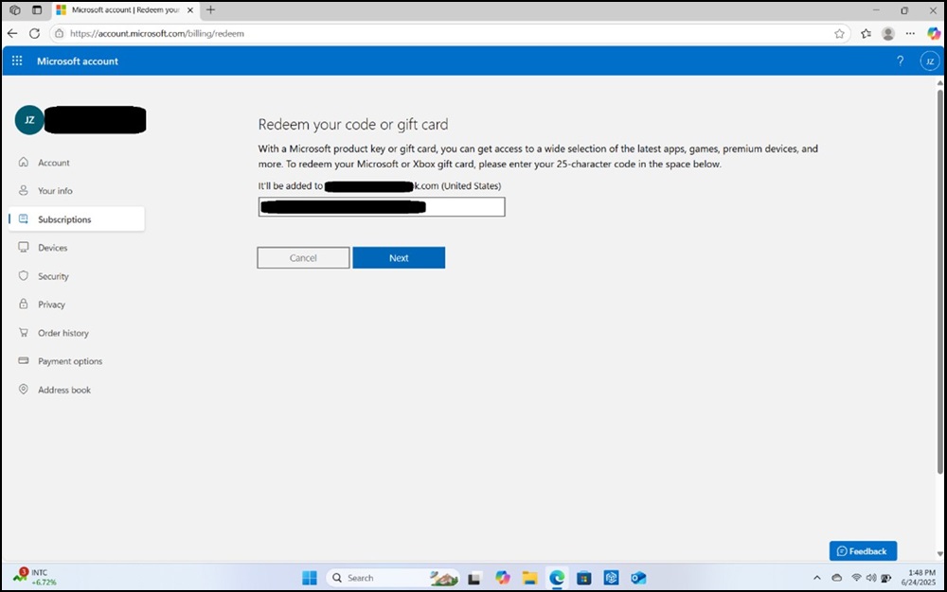Screen dimensions: 947x592
Task: Click the Next button
Action: pos(399,257)
